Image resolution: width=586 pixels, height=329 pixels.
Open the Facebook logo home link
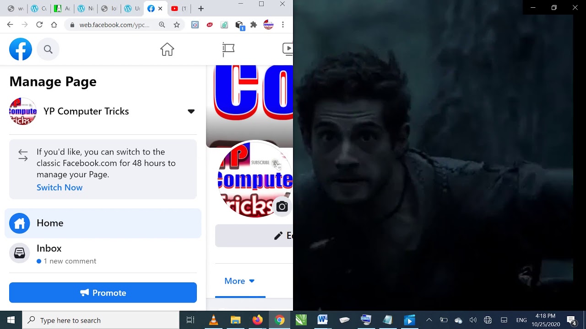coord(21,49)
